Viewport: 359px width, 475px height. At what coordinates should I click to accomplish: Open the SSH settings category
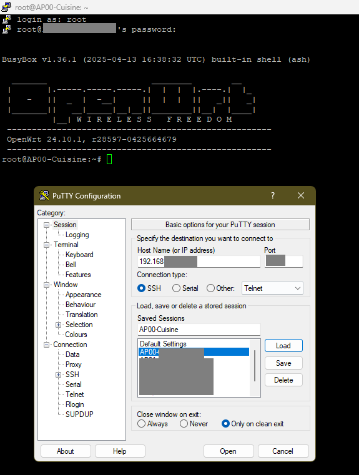pos(72,375)
